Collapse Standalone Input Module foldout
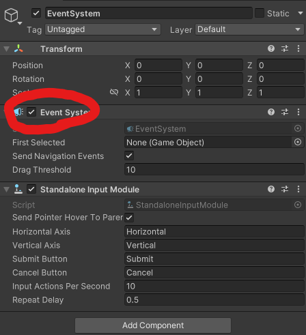 6,189
